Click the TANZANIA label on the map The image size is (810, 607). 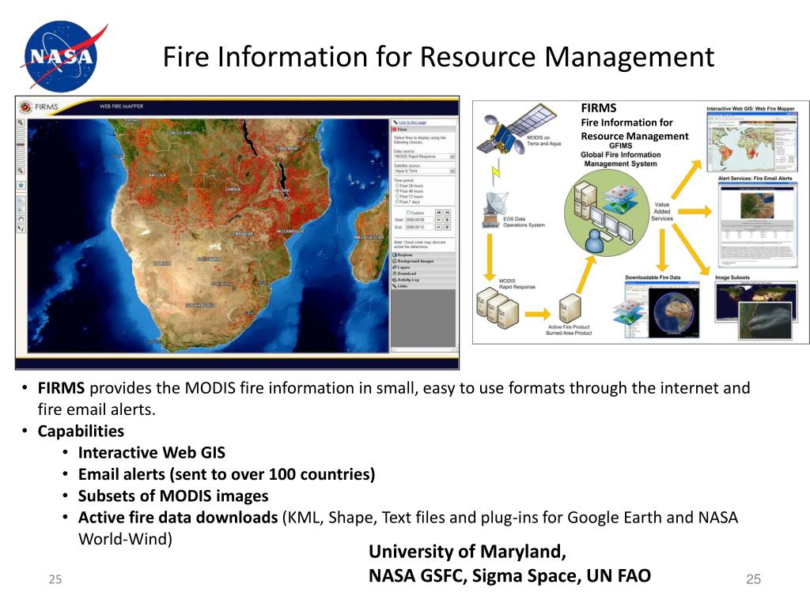[287, 149]
